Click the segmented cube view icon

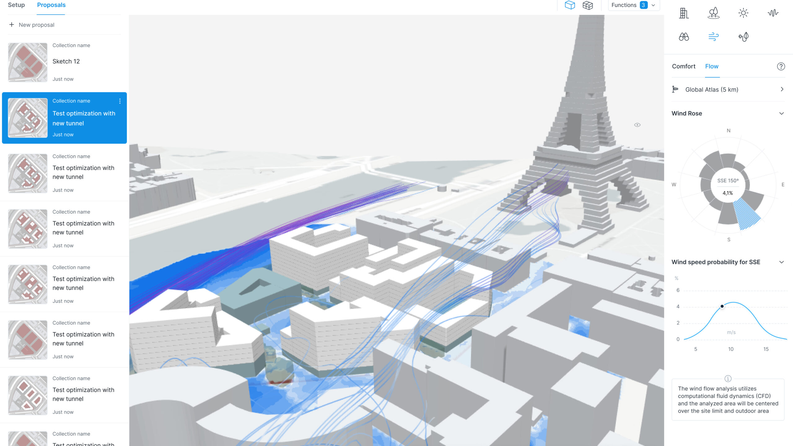pyautogui.click(x=588, y=5)
